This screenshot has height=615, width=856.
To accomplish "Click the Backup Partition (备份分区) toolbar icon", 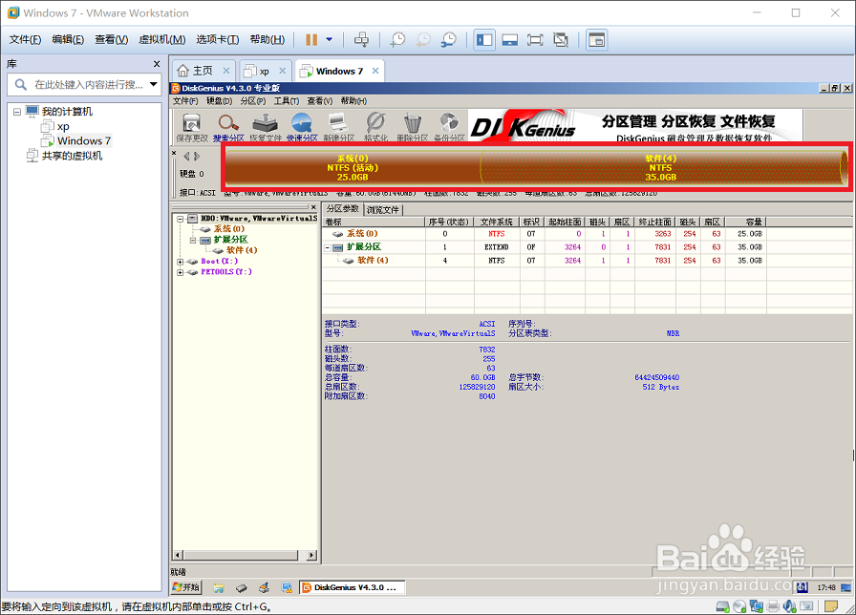I will (449, 127).
